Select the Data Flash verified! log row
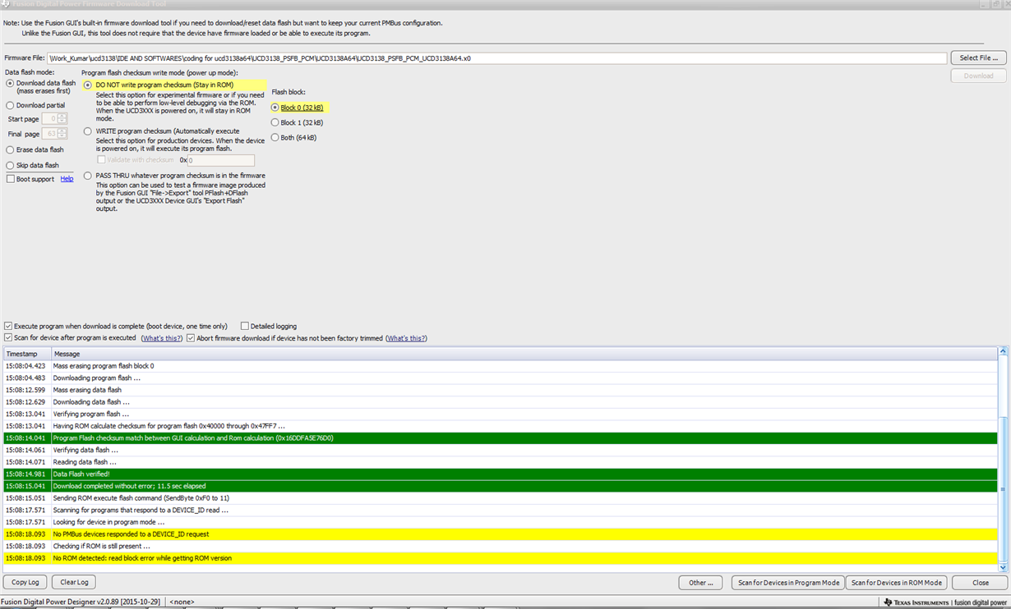Screen dimensions: 1011x609 pos(501,474)
